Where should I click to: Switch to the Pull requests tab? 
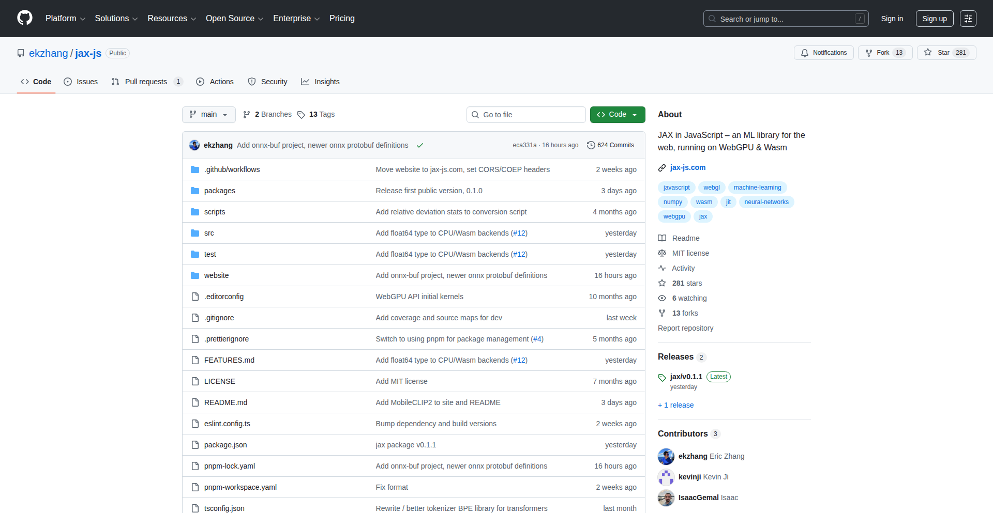[x=146, y=82]
